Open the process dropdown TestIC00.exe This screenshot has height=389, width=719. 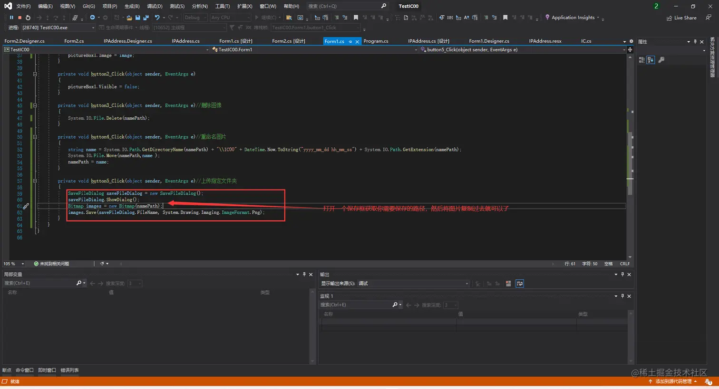click(x=58, y=28)
